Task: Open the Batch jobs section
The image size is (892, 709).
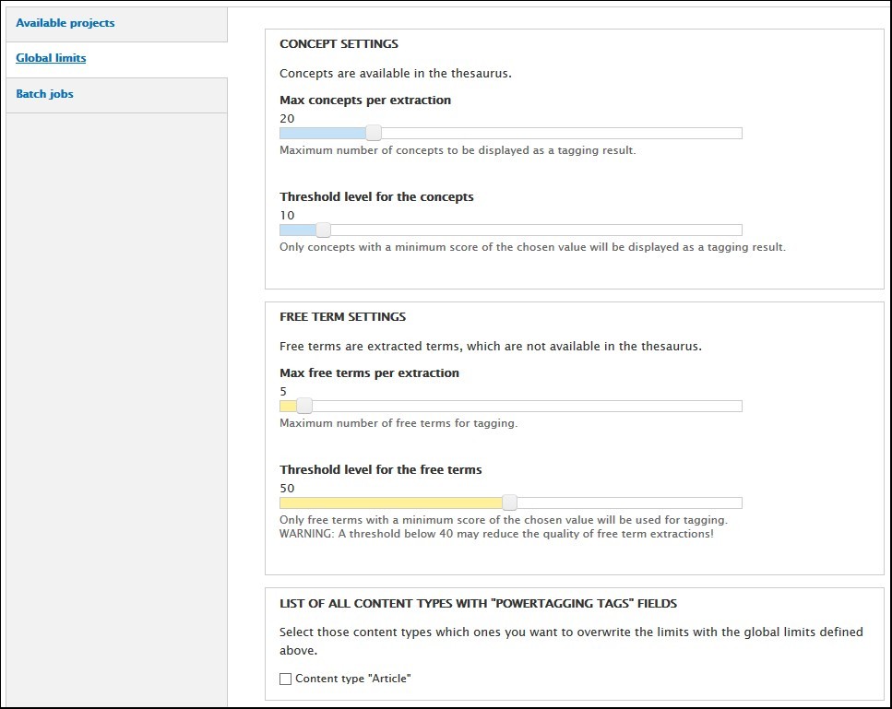Action: [44, 93]
